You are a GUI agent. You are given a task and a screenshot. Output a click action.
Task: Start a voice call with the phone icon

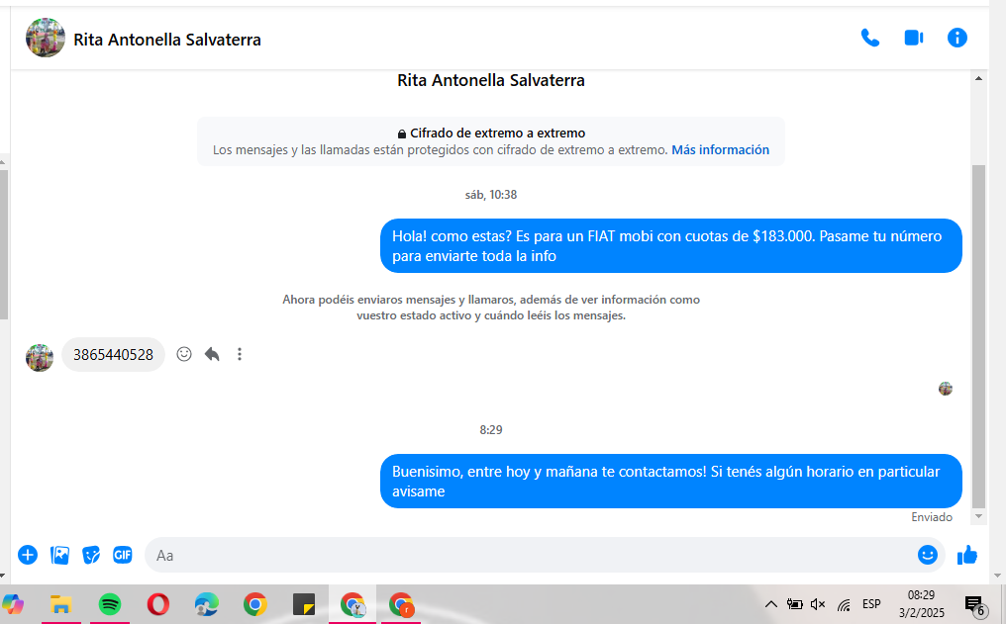(x=870, y=39)
